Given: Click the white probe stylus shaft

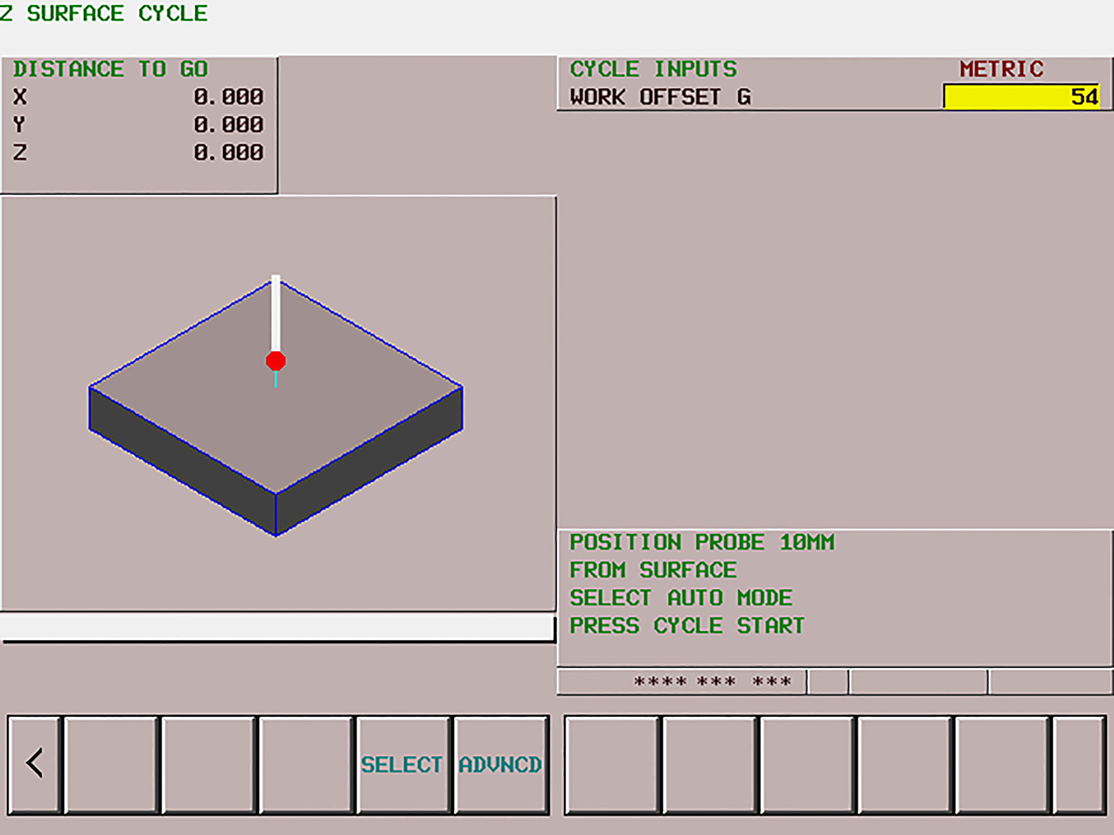Looking at the screenshot, I should click(276, 313).
